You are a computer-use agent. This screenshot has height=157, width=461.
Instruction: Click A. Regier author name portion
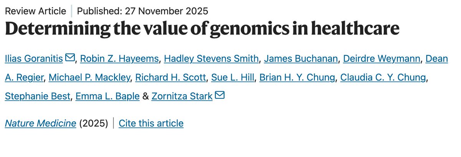click(25, 78)
